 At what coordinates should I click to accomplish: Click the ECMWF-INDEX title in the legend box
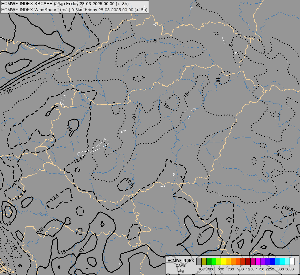point(180,261)
